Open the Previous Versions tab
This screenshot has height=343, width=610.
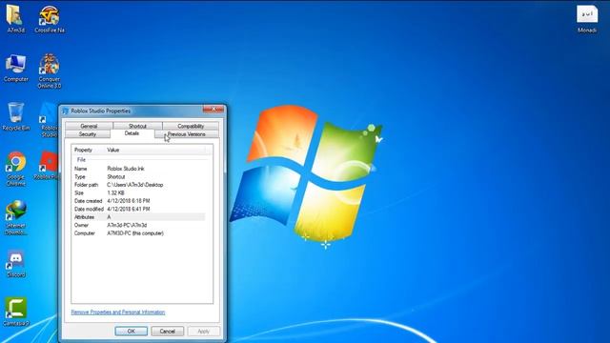(x=187, y=134)
